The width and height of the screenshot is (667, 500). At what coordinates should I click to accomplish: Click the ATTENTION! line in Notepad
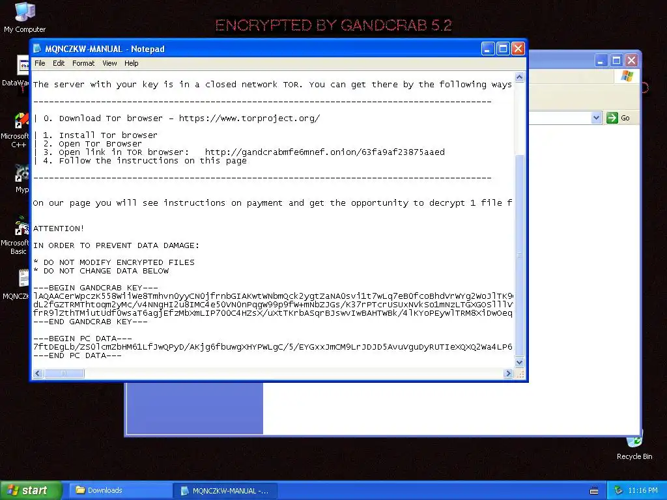pyautogui.click(x=59, y=229)
